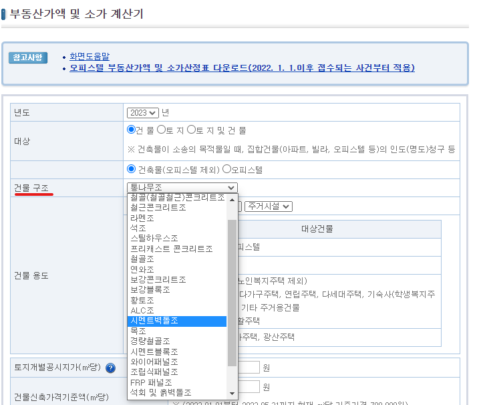Click the dropdown list scrollbar down arrow
The width and height of the screenshot is (477, 405).
232,394
